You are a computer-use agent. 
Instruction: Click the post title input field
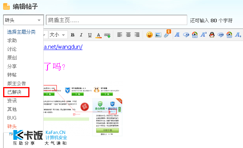[x=117, y=20]
